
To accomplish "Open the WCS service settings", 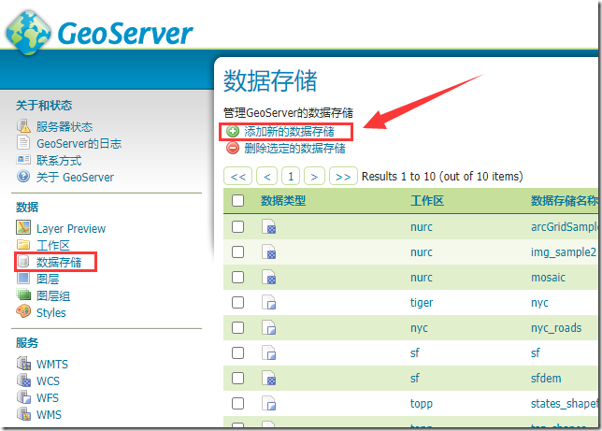I will (48, 381).
